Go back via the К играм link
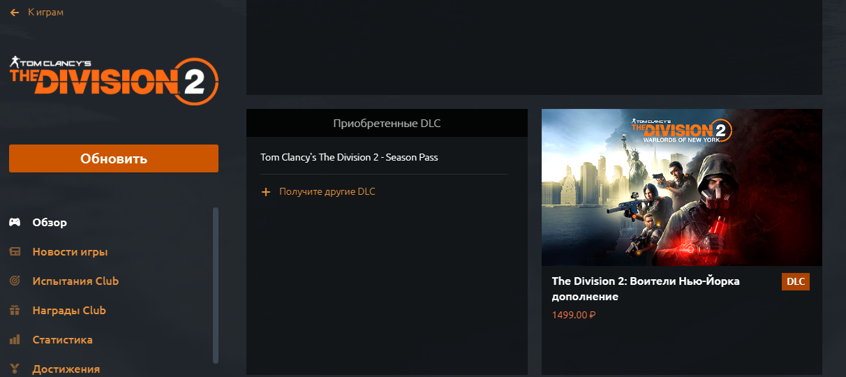 (45, 13)
